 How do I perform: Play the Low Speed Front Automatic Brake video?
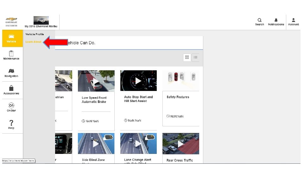tap(96, 81)
